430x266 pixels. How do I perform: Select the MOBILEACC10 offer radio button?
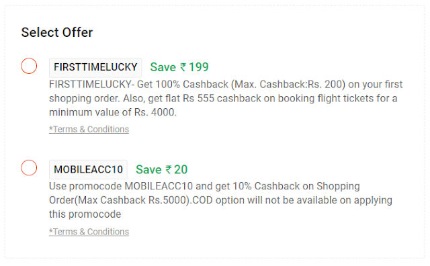point(29,167)
